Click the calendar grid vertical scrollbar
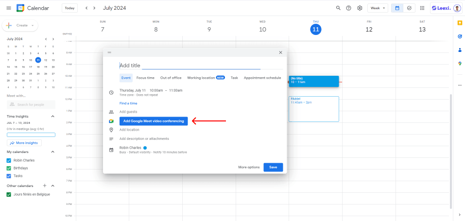465x221 pixels. tap(451, 151)
